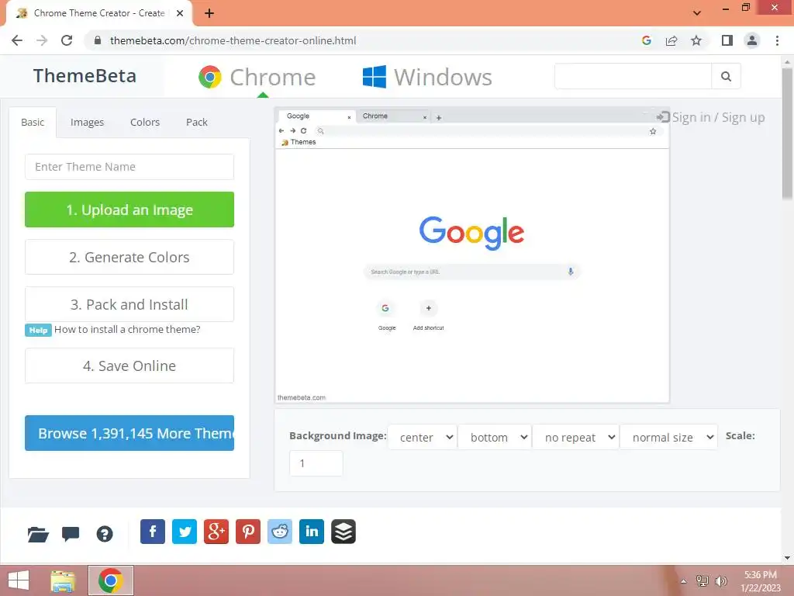Show hidden system tray icons
This screenshot has width=794, height=596.
click(683, 581)
